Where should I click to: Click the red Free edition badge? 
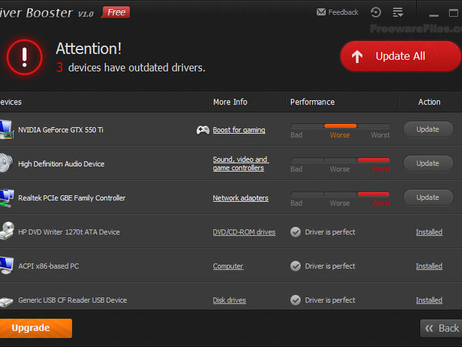(x=116, y=12)
